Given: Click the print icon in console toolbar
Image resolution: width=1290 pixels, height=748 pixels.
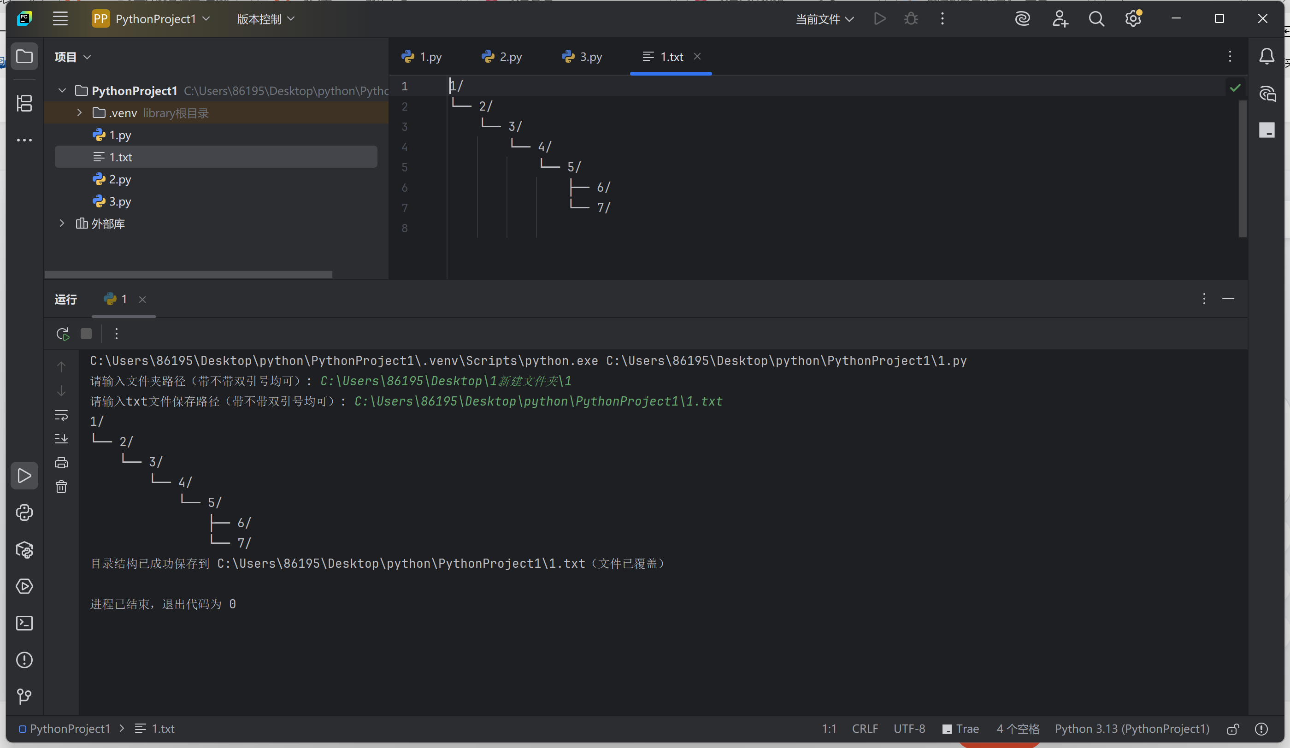Looking at the screenshot, I should point(61,463).
